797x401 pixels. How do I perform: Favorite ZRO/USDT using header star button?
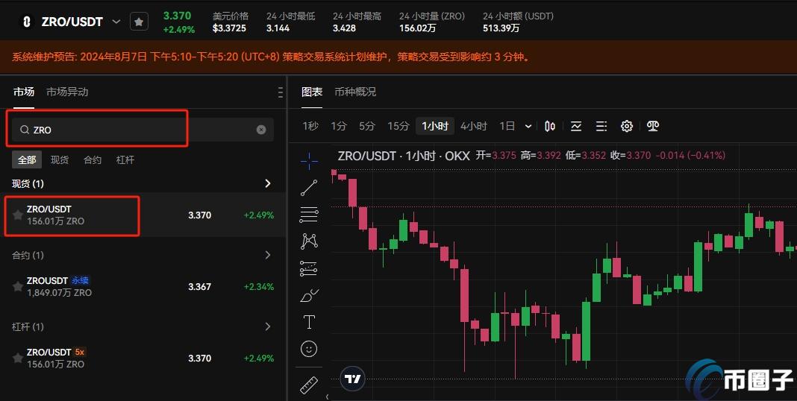pos(140,22)
